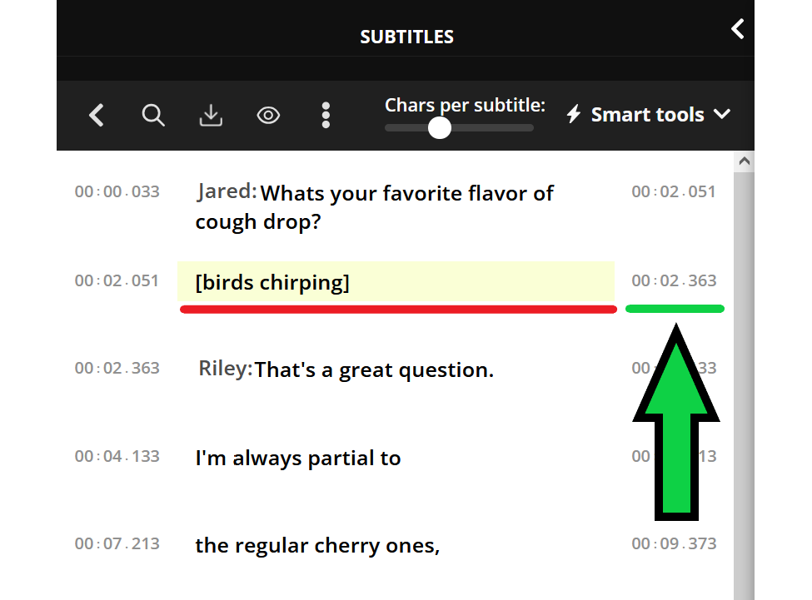Open subtitle search with magnifier icon

(153, 115)
